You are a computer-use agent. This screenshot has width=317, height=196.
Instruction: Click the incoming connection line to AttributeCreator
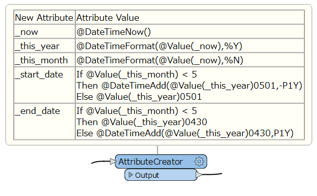pyautogui.click(x=101, y=162)
